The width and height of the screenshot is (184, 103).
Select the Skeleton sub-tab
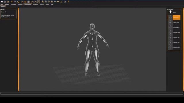pyautogui.click(x=3, y=6)
